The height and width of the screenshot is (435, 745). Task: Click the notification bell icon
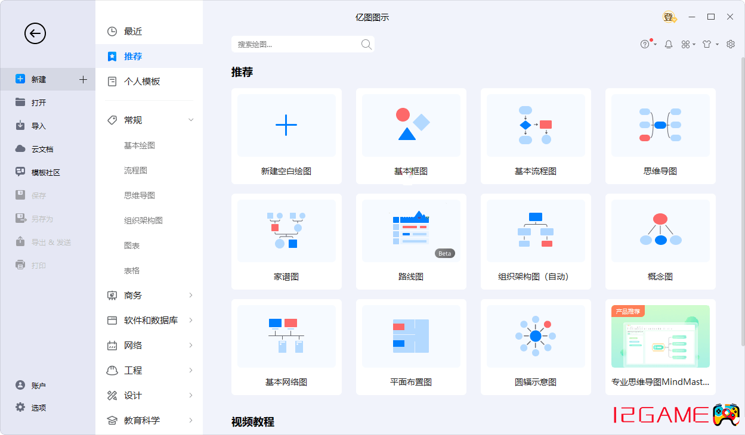pos(669,44)
